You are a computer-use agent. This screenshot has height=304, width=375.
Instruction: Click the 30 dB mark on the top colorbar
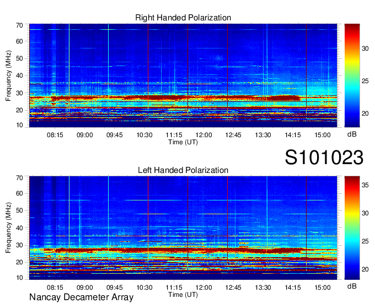tap(365, 48)
